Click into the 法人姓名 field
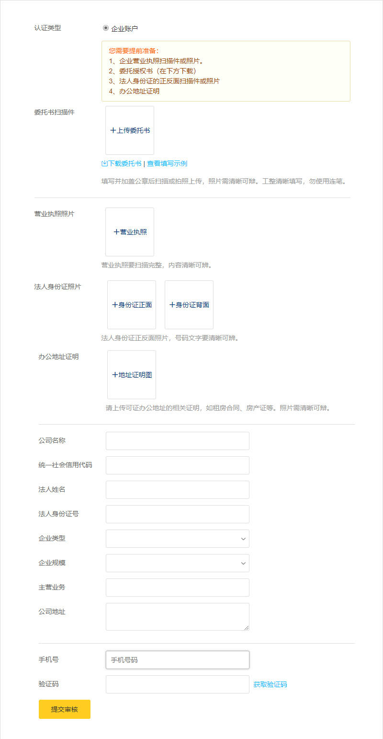 pyautogui.click(x=178, y=490)
